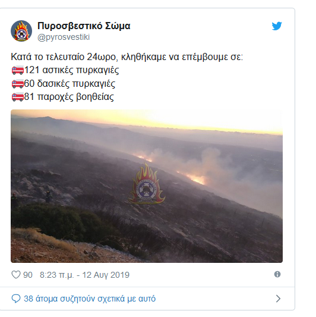This screenshot has width=316, height=317.
Task: Click the 90 likes count
Action: [x=28, y=275]
